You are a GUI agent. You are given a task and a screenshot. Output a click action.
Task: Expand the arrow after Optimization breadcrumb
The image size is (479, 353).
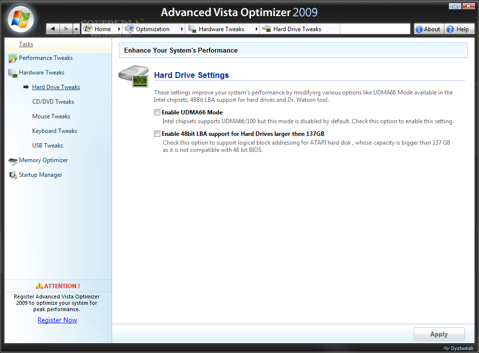point(182,29)
